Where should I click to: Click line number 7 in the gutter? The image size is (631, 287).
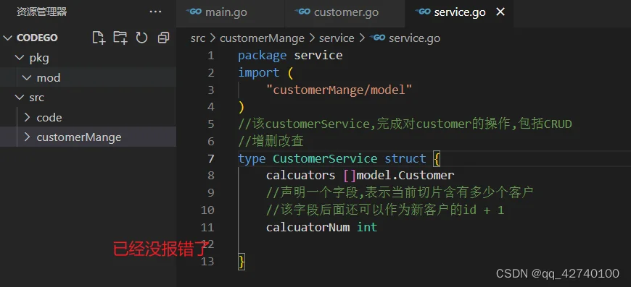211,158
